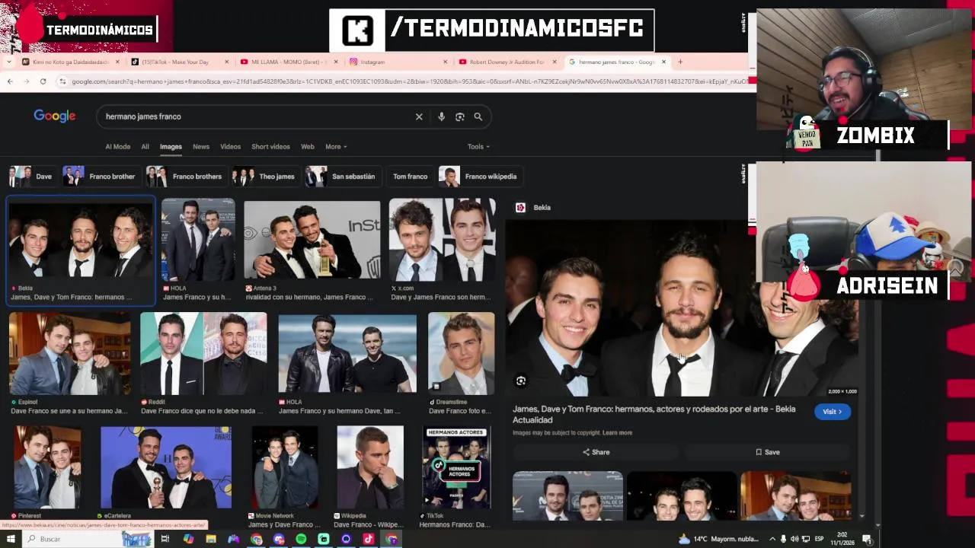Switch to the TikTok Make Your Day tab
Image resolution: width=975 pixels, height=548 pixels.
point(175,62)
